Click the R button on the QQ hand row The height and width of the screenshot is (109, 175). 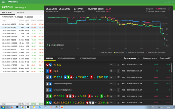(x=111, y=65)
